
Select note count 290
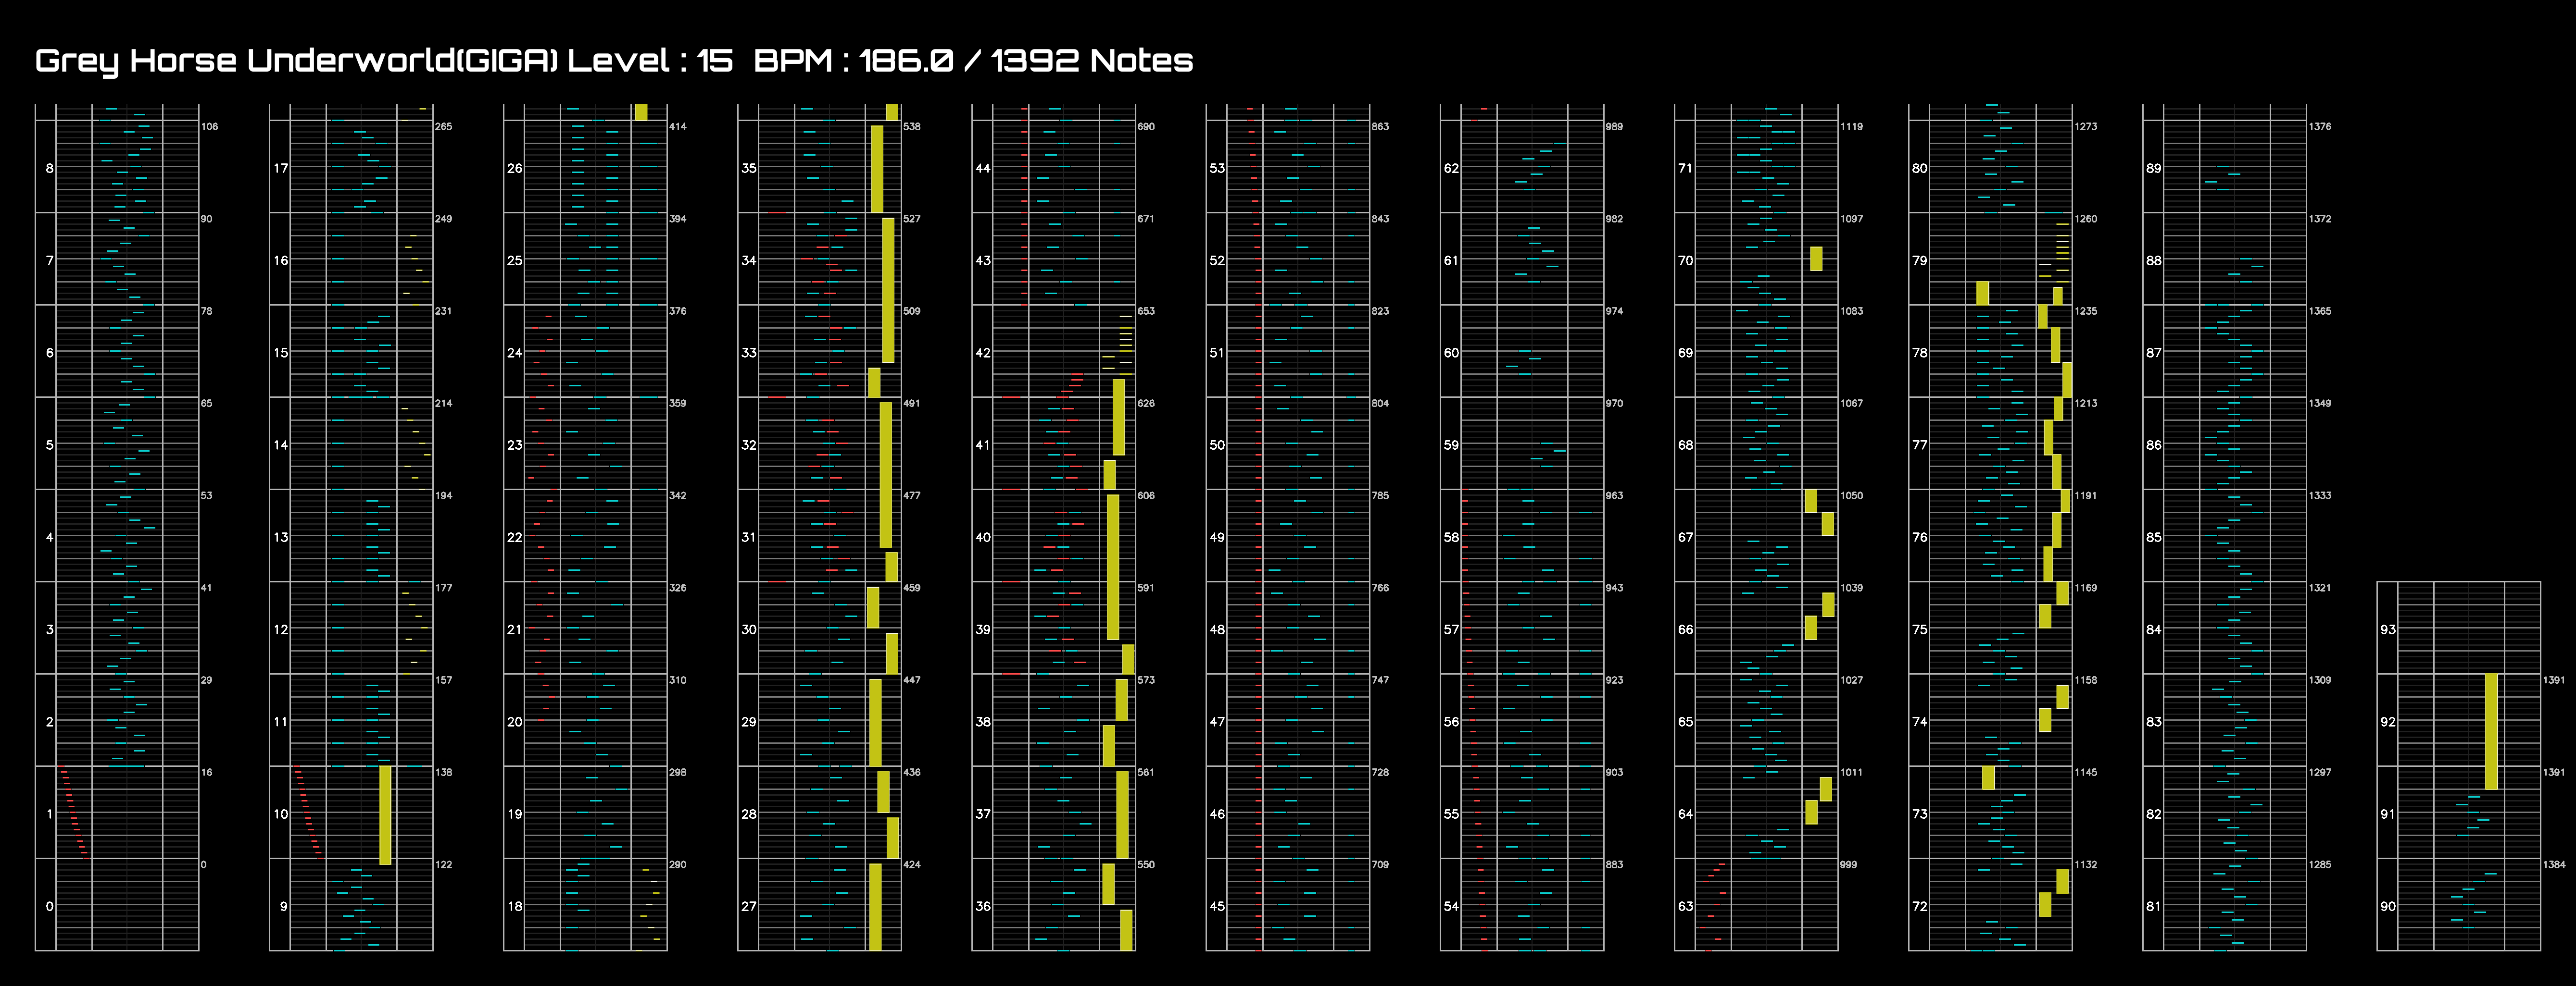pos(677,865)
